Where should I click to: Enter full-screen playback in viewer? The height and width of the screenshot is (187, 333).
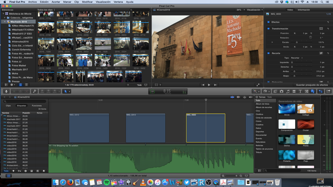258,85
